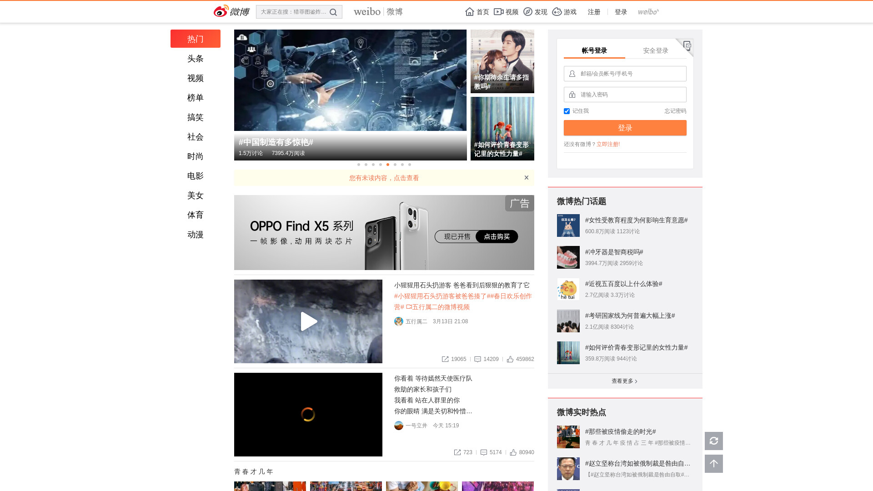Expand 查看更多 hot topics
This screenshot has height=491, width=873.
[625, 381]
